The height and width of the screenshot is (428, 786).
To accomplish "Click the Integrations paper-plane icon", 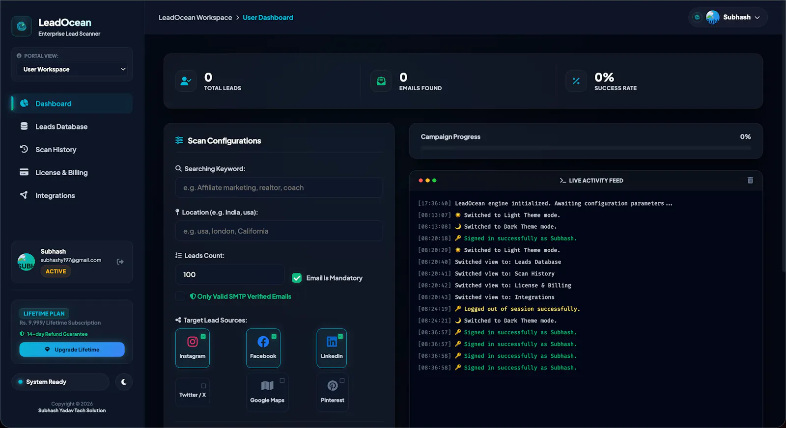I will pos(24,195).
